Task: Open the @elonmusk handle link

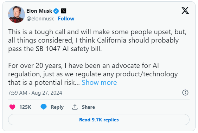Action: [40, 19]
